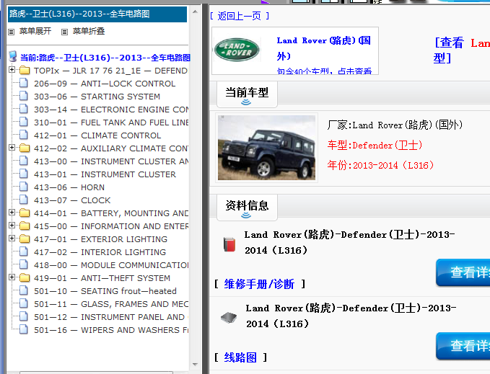Expand the 412-02 AUXILIARY CLIMATE node

click(x=12, y=147)
